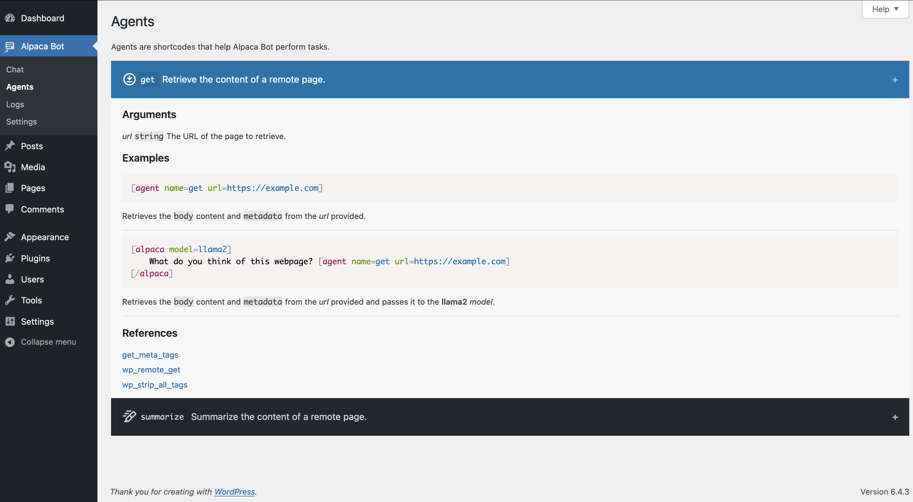Viewport: 913px width, 502px height.
Task: Click the Users icon
Action: point(10,279)
